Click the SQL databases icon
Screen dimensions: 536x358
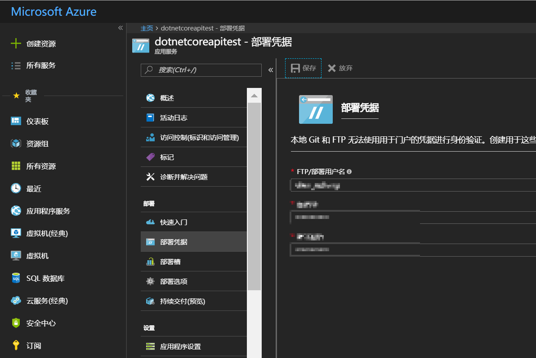coord(16,278)
